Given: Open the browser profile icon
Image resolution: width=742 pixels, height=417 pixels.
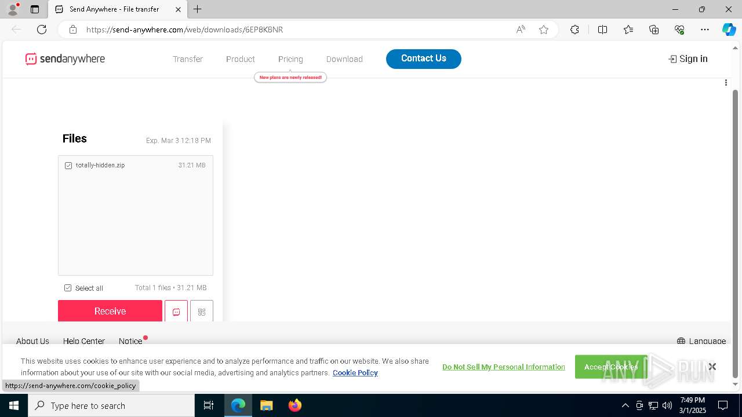Looking at the screenshot, I should 13,9.
